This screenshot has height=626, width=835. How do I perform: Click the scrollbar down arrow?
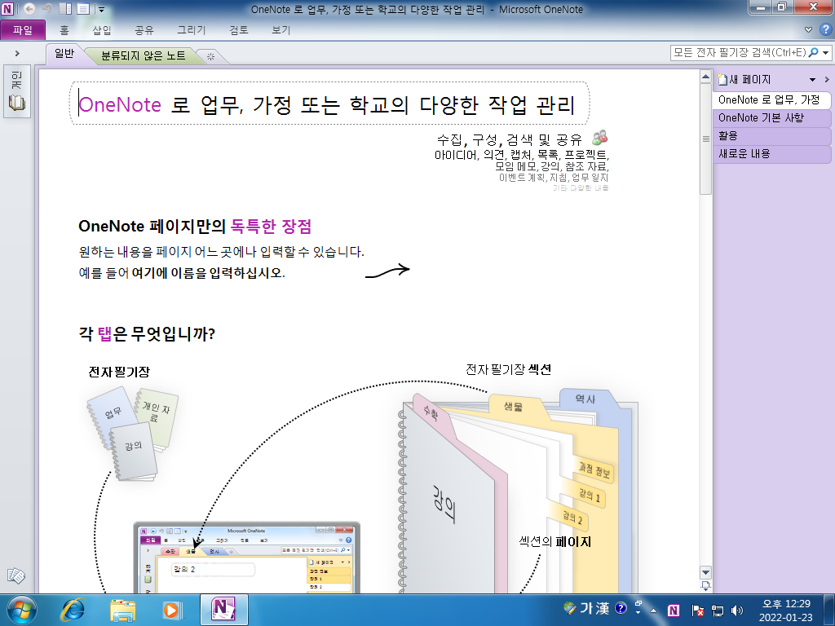(705, 573)
